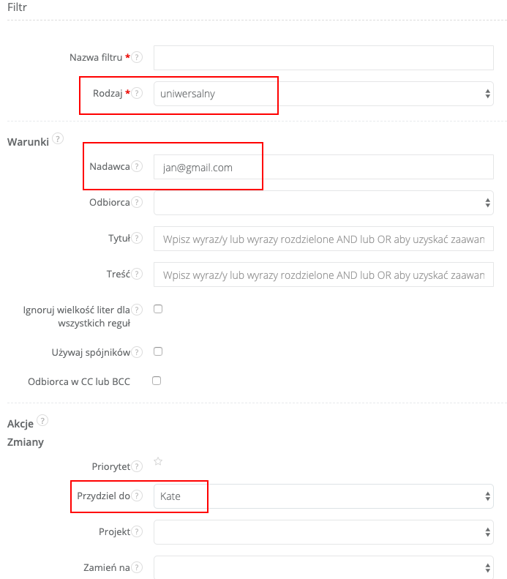Open Przydziel do dropdown showing Kate
This screenshot has height=579, width=507.
323,496
